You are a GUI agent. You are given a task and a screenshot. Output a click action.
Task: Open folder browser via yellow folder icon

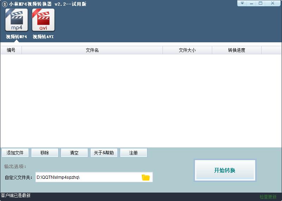[146, 177]
